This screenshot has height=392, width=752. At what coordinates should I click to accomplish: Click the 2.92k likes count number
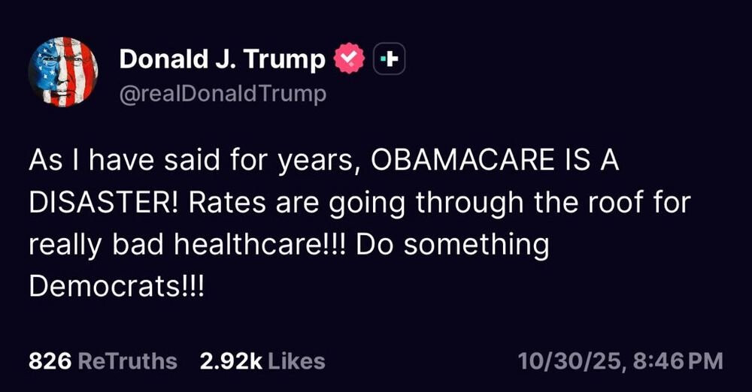tap(231, 361)
